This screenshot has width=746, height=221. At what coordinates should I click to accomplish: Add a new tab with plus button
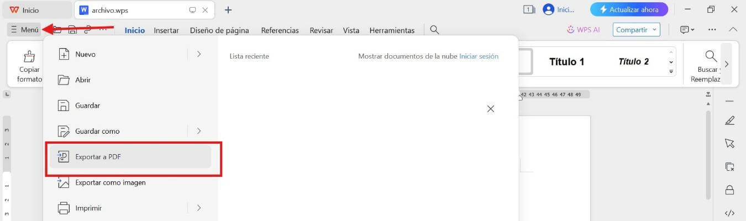tap(228, 10)
